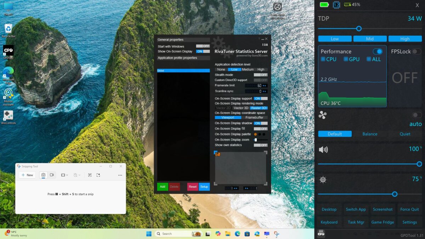Screen dimensions: 425x239
Task: Click the GPD logo at GPDTool's bottom bar
Action: 321,233
